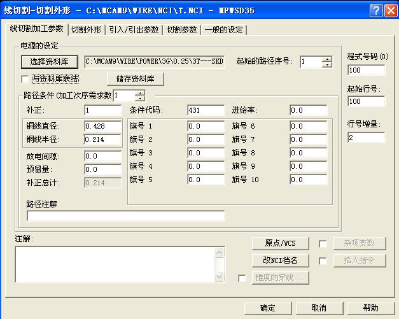Enable the 插入指令 checkbox

(323, 261)
